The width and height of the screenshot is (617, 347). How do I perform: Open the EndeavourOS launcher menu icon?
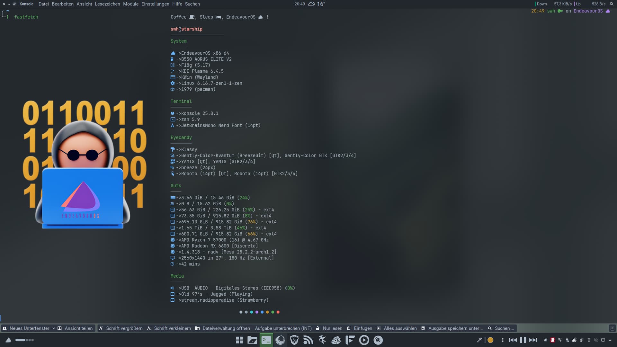point(9,340)
